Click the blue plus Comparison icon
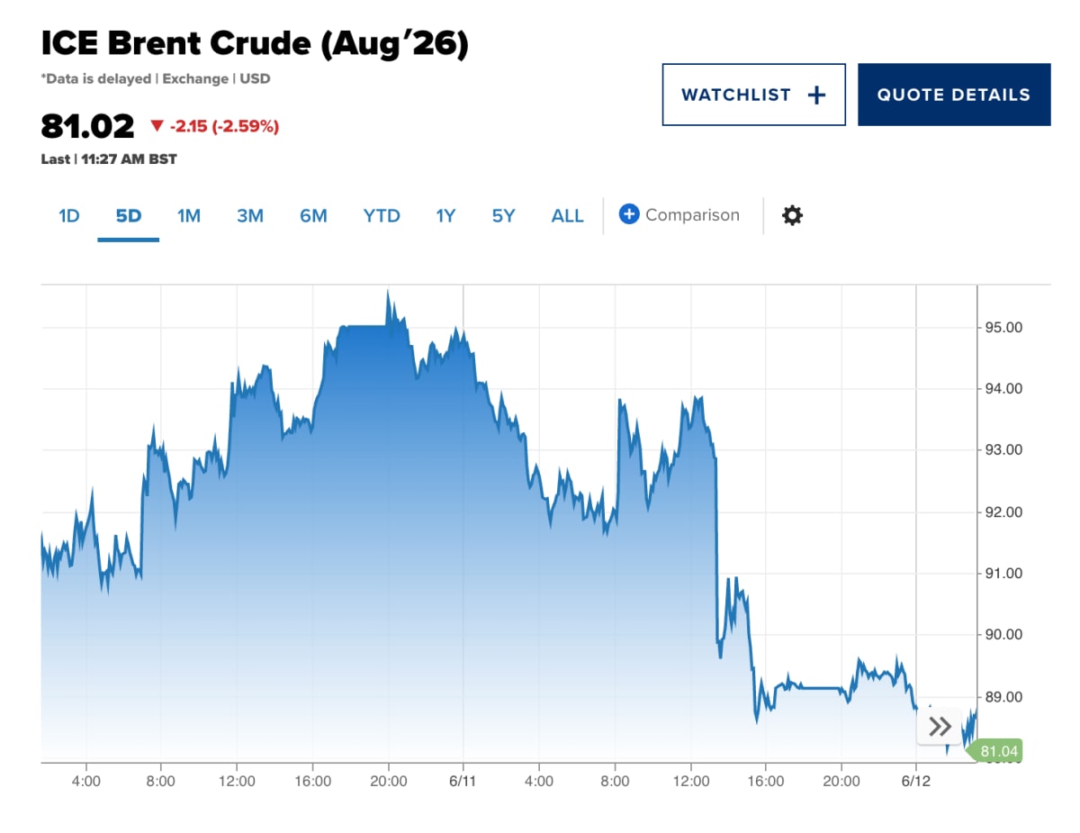 click(629, 214)
